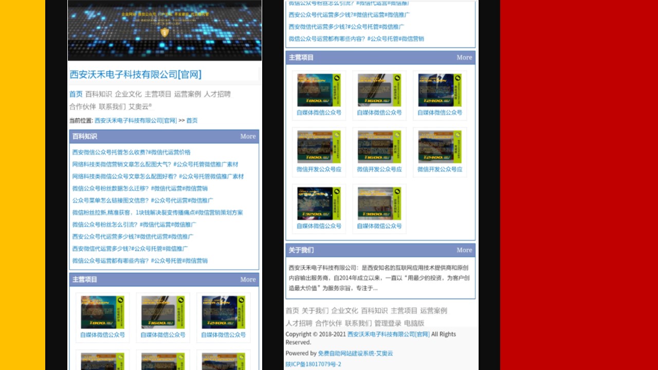This screenshot has width=658, height=370.
Task: Open the 艾奥云® item in the left navigation
Action: (x=140, y=107)
